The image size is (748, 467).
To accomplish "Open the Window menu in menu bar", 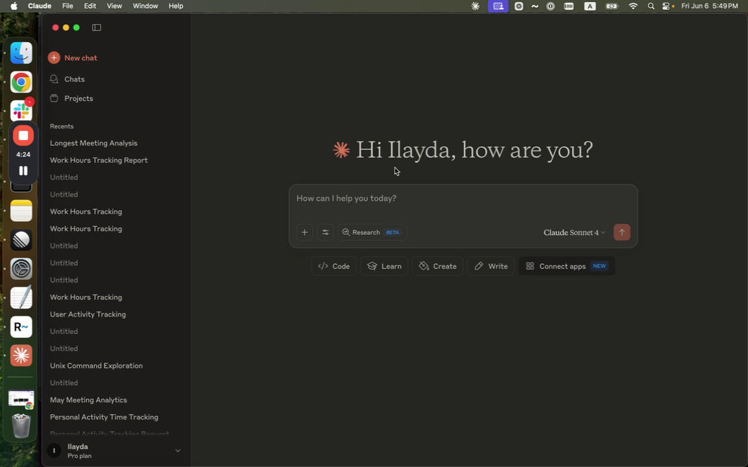I will tap(145, 6).
